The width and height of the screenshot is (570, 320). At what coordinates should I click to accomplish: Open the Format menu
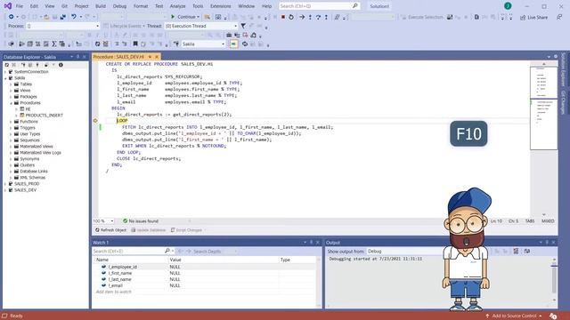[x=141, y=6]
